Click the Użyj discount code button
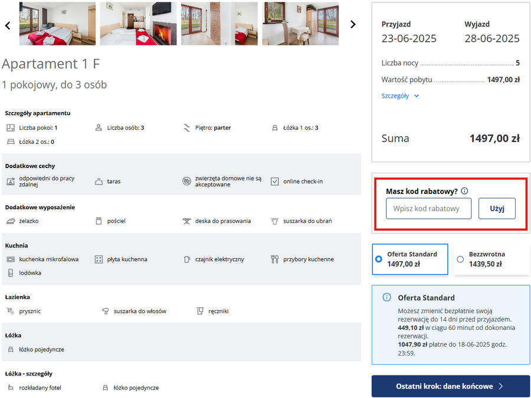The width and height of the screenshot is (531, 398). (x=497, y=209)
